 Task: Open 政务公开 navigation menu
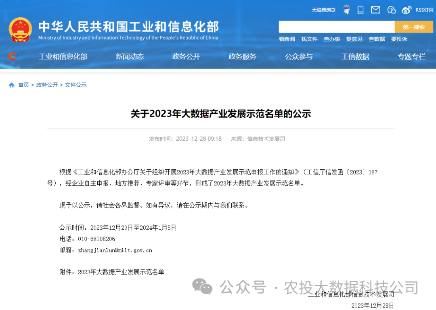186,57
